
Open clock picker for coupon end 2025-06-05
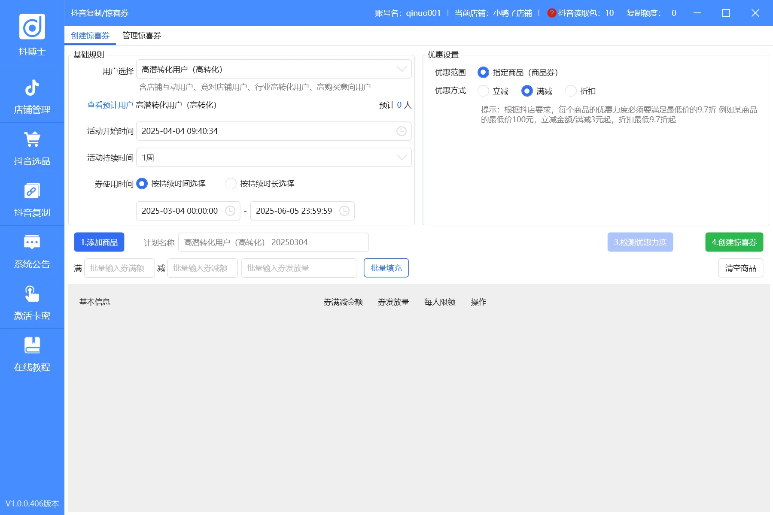pyautogui.click(x=344, y=211)
